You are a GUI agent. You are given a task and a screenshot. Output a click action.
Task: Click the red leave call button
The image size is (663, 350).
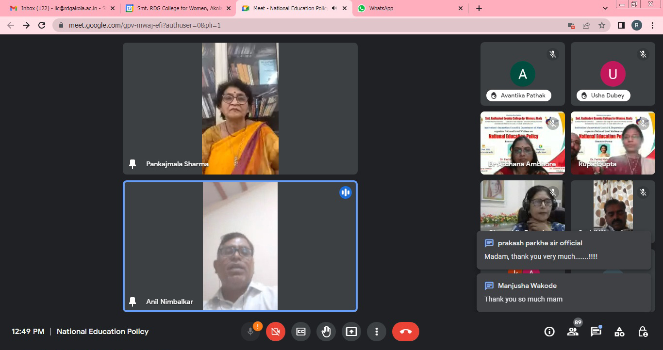coord(405,332)
